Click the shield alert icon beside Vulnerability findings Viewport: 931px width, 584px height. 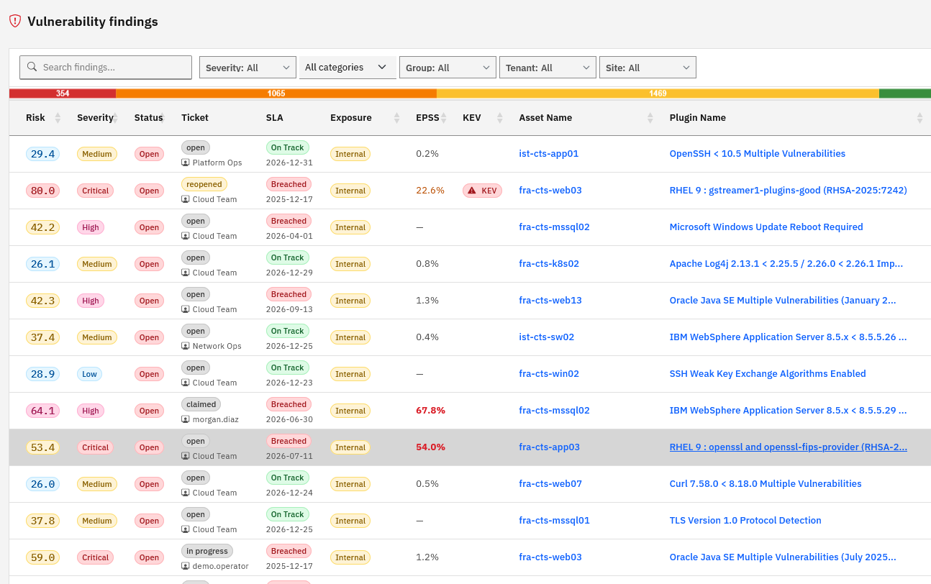tap(15, 21)
